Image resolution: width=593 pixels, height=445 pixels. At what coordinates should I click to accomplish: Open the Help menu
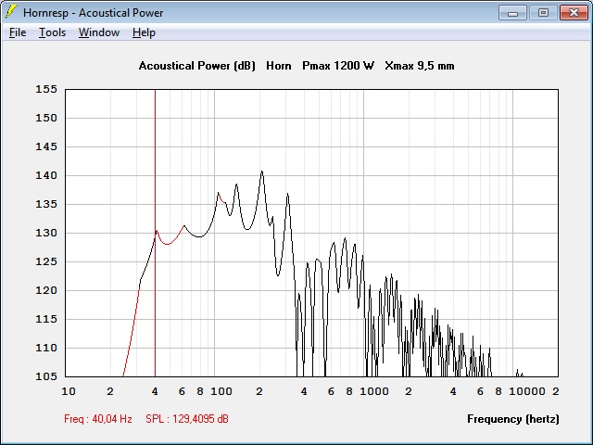(x=144, y=32)
